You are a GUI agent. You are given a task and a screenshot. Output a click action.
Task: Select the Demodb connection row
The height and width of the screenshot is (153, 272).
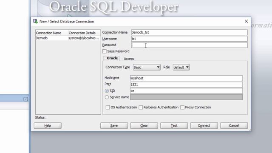point(68,38)
